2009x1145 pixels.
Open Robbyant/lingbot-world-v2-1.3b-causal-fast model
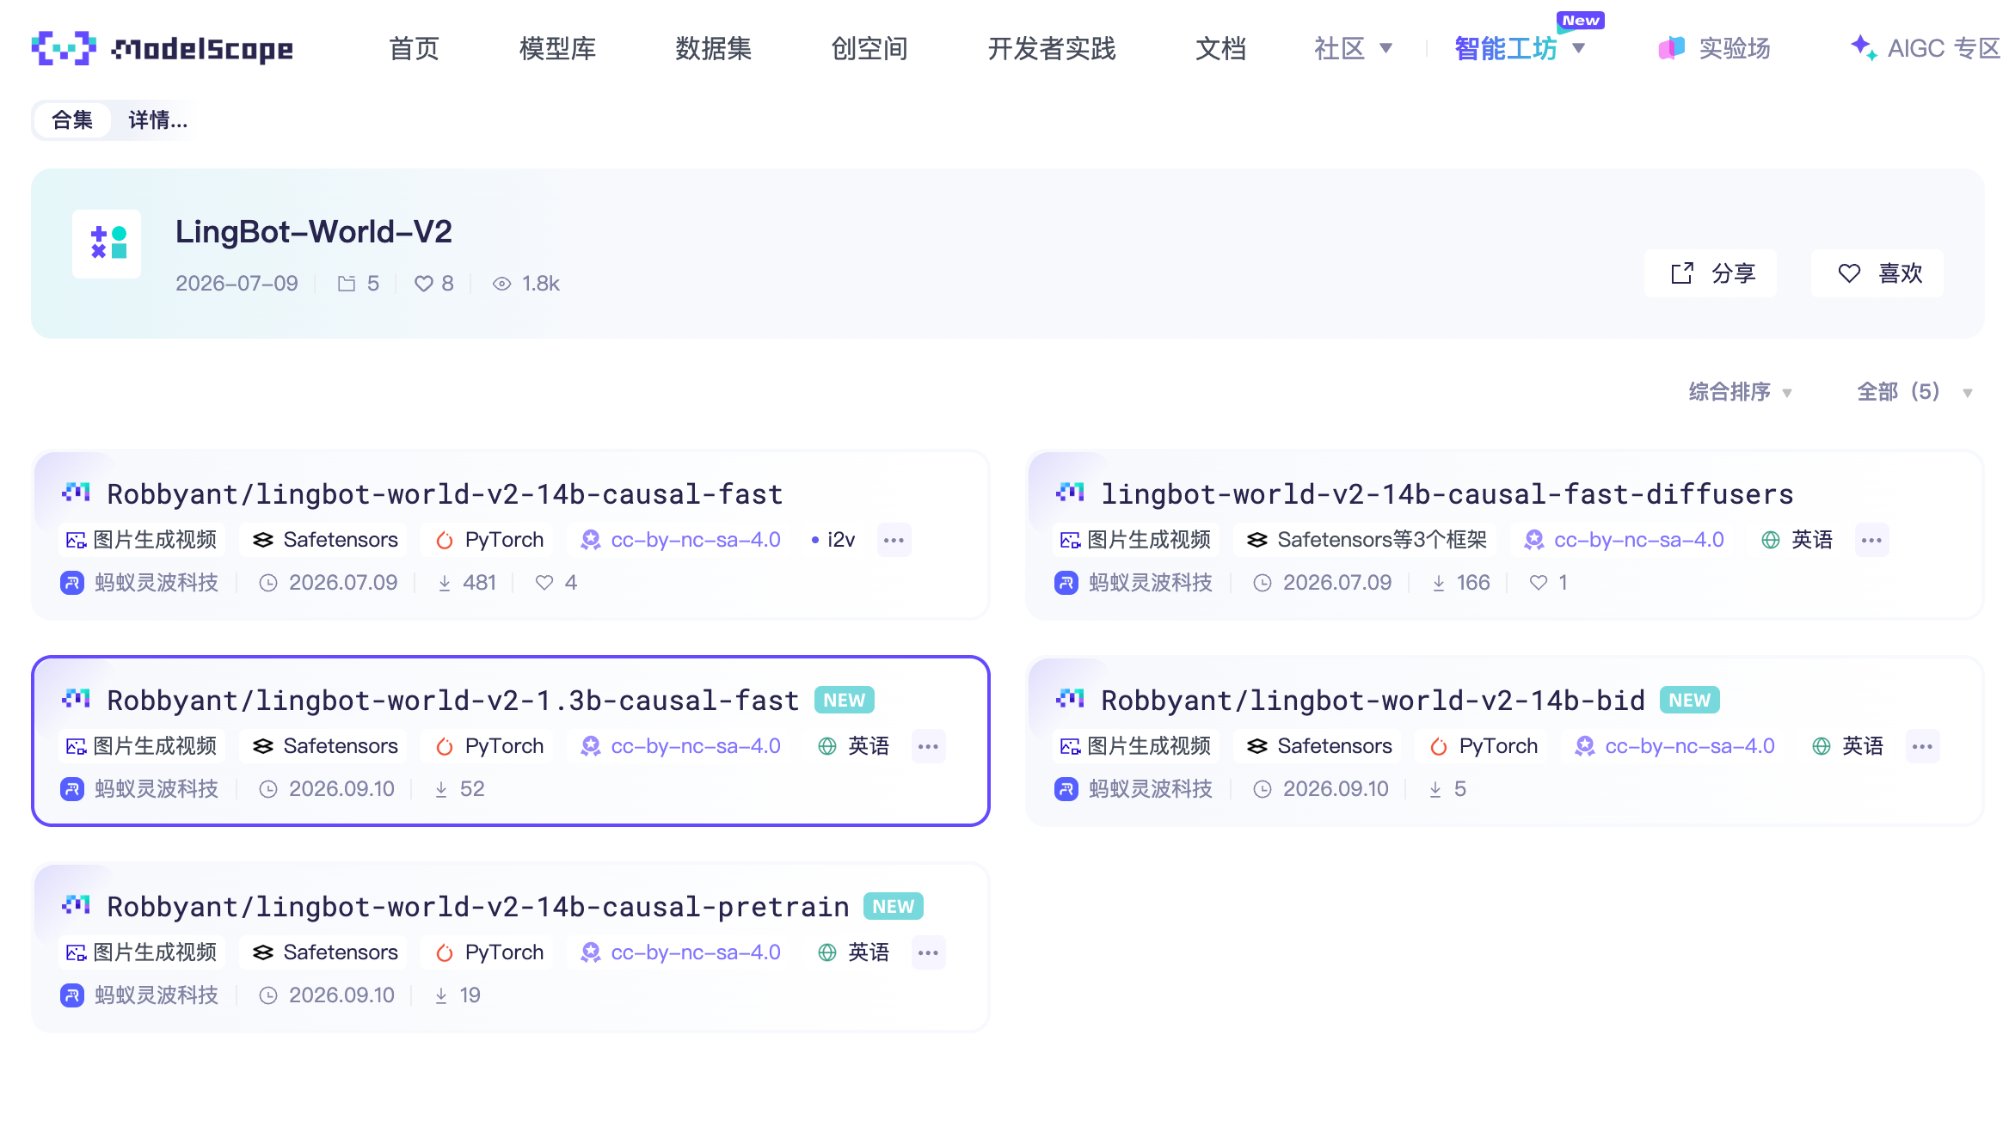453,701
